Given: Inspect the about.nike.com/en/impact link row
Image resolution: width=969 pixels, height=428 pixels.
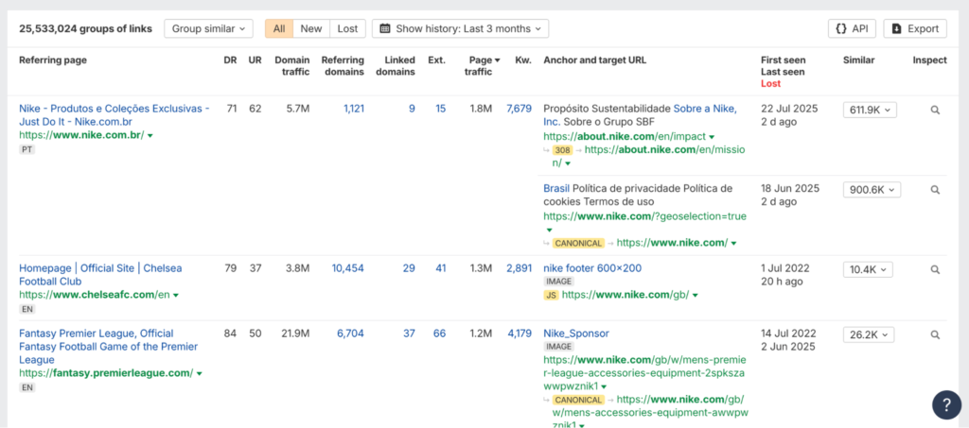Looking at the screenshot, I should (935, 110).
